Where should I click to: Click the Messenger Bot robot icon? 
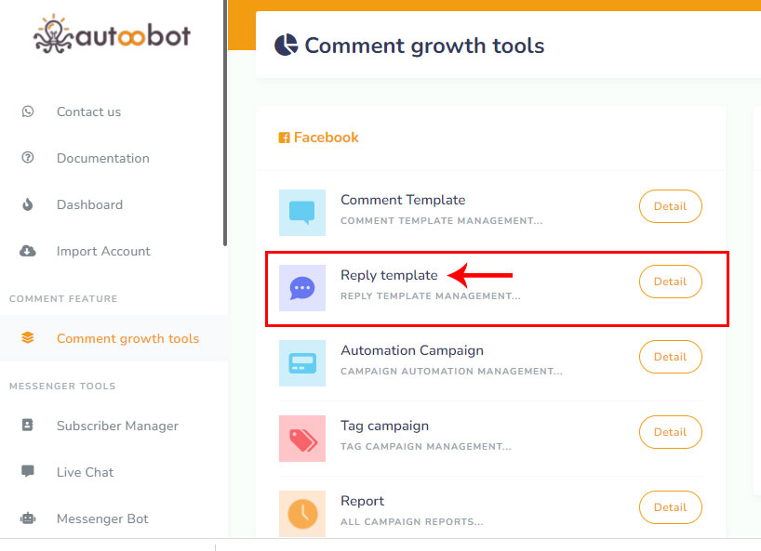[28, 518]
